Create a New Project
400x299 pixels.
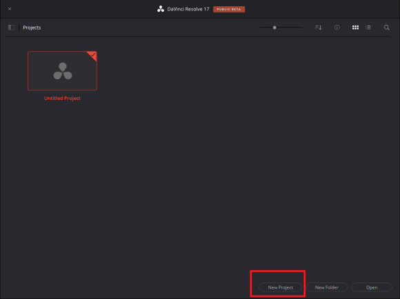(281, 287)
